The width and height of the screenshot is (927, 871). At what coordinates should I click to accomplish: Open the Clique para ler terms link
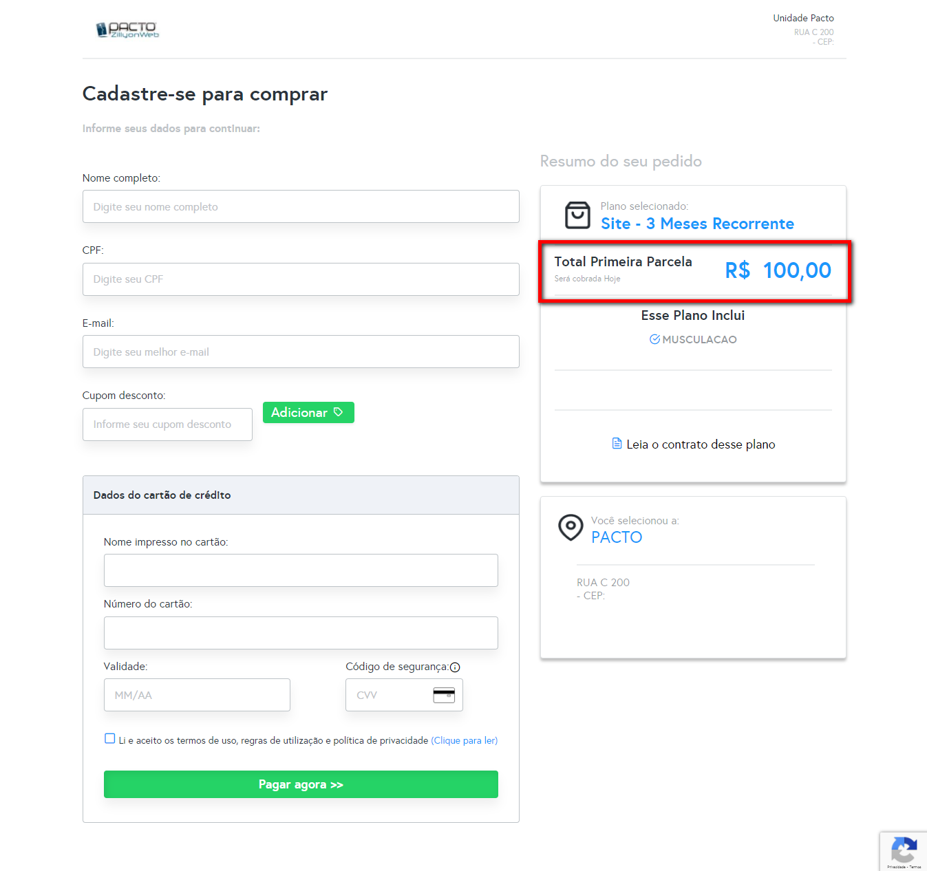coord(464,741)
